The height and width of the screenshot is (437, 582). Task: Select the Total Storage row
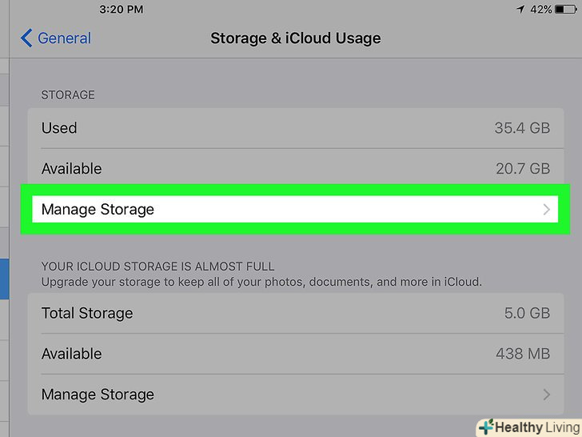point(288,313)
